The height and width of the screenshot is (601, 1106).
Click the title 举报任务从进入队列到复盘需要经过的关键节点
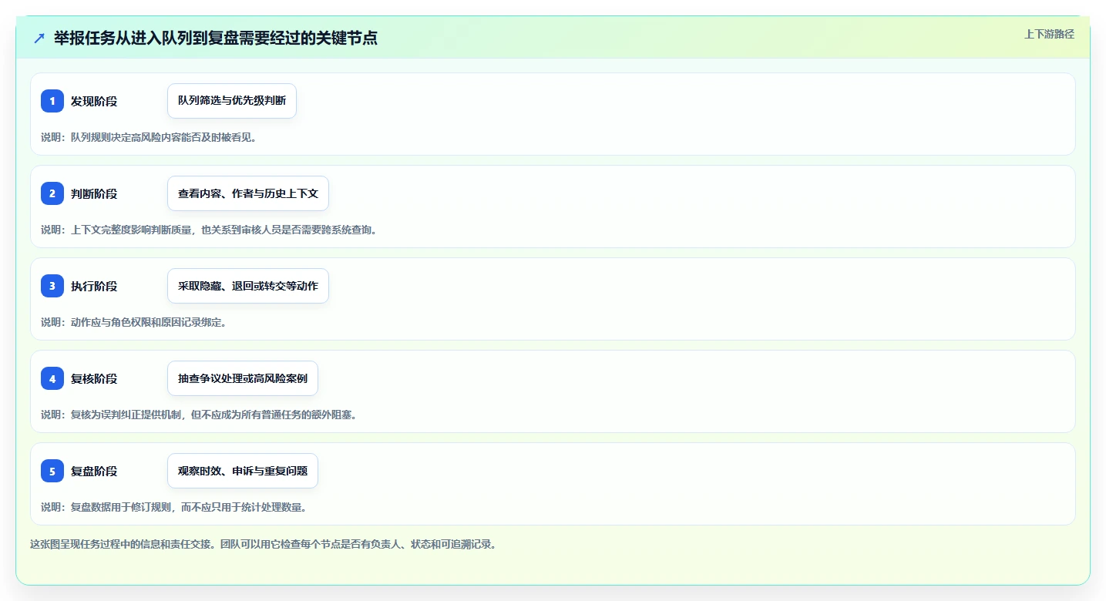216,38
